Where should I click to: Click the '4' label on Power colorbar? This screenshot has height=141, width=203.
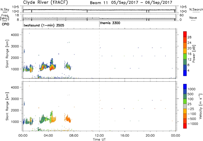point(188,70)
